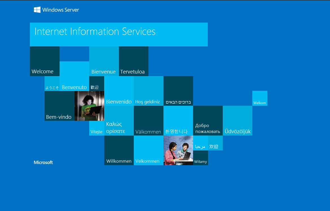330x211 pixels.
Task: Select the Willkommen tile
Action: 119,150
